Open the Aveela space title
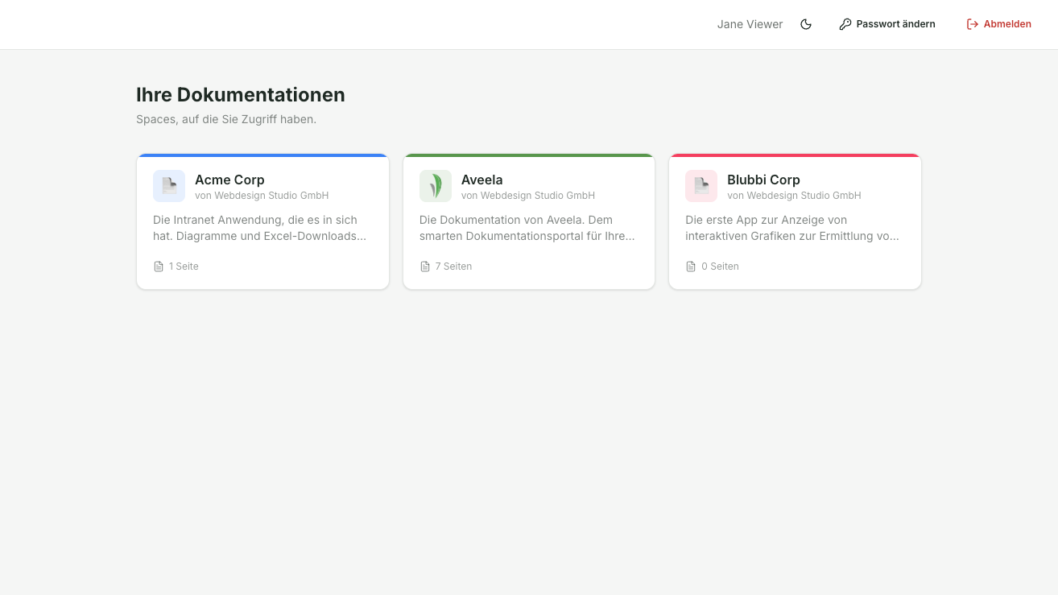Screen dimensions: 1058x595 coord(481,180)
